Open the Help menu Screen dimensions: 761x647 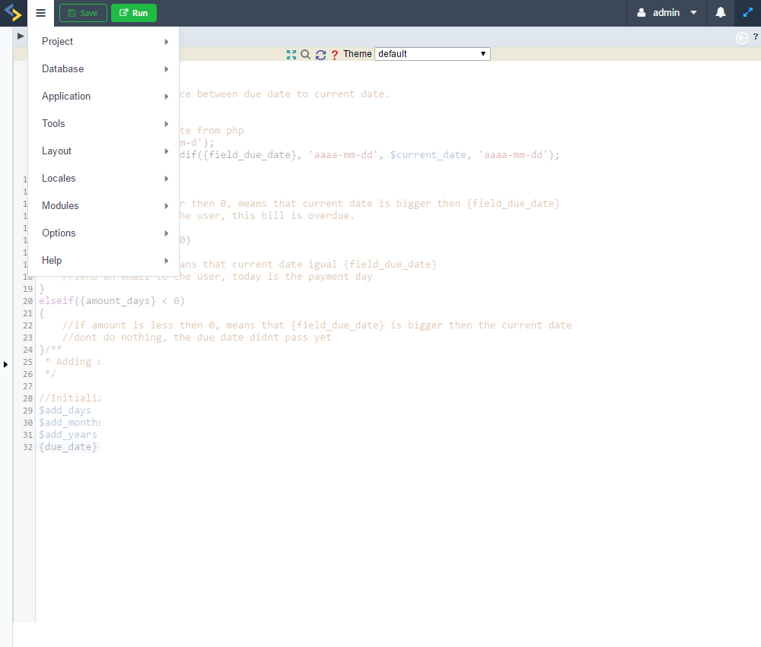103,261
